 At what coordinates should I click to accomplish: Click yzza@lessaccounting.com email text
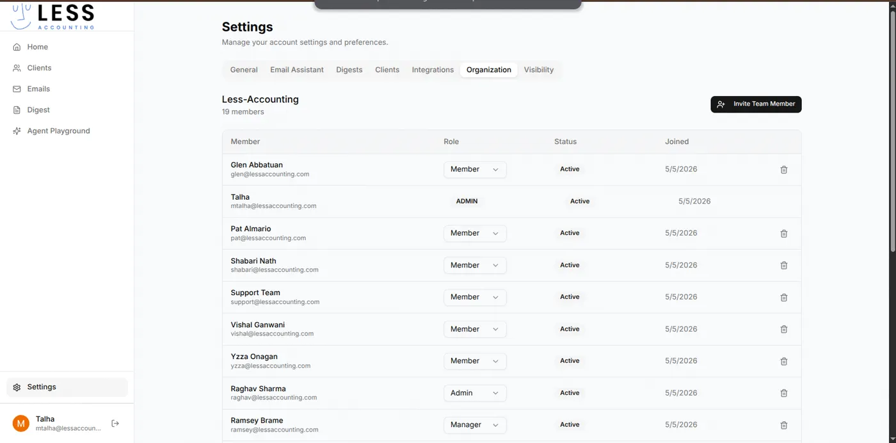coord(271,366)
